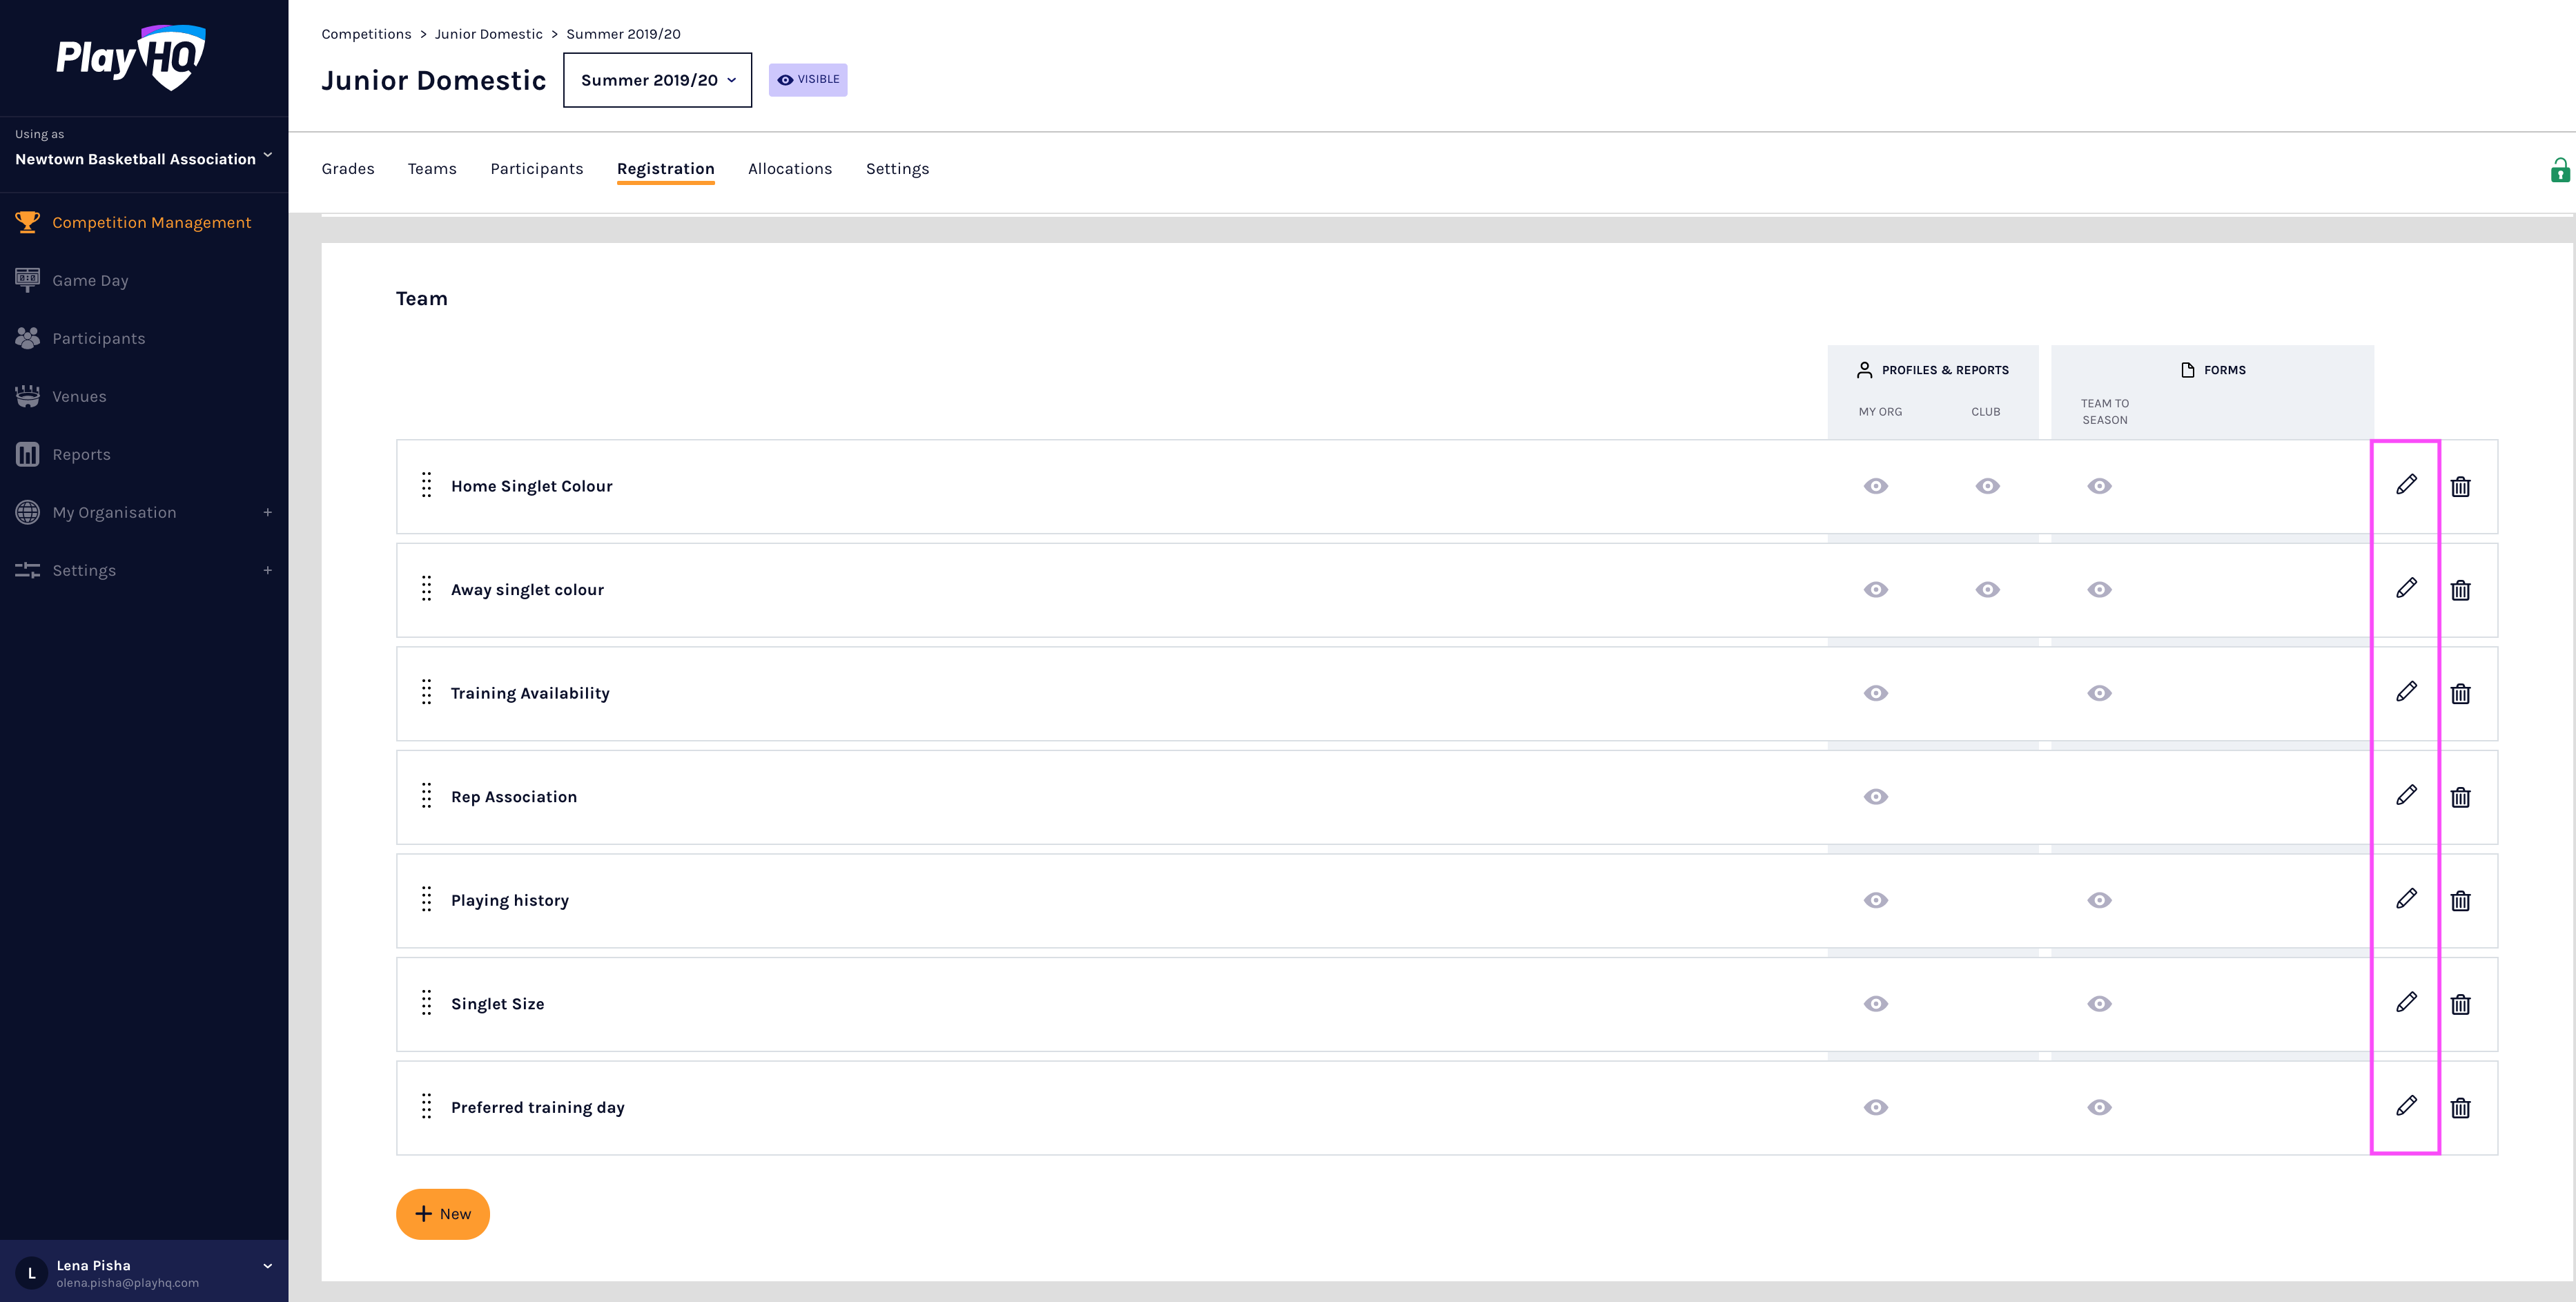Open Game Day from sidebar
Screen dimensions: 2576x1302
(90, 281)
